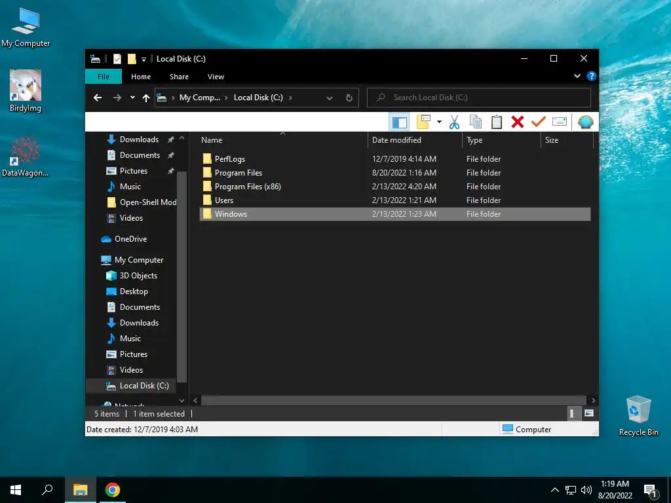The image size is (671, 503).
Task: Switch to the View ribbon tab
Action: click(x=216, y=77)
